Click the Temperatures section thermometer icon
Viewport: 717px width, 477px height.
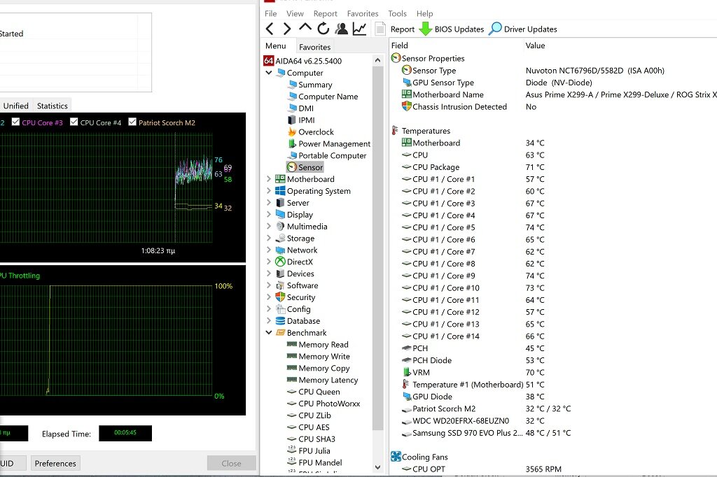click(395, 131)
